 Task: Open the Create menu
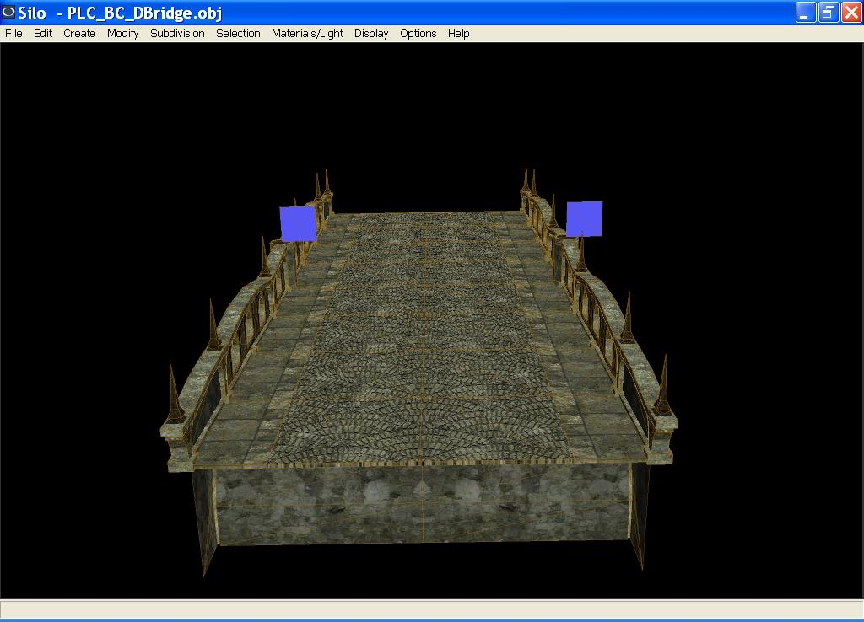(x=79, y=34)
